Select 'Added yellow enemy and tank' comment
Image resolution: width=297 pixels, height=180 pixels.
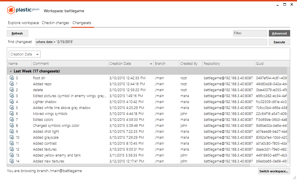(x=57, y=155)
